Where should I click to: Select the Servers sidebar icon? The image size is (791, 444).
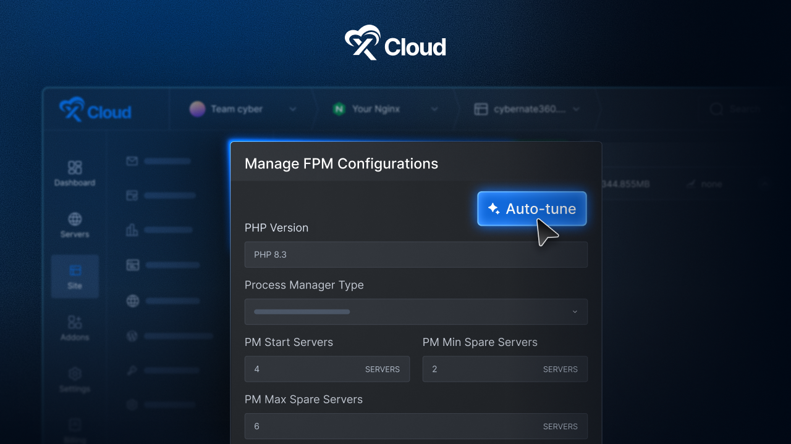(x=74, y=224)
